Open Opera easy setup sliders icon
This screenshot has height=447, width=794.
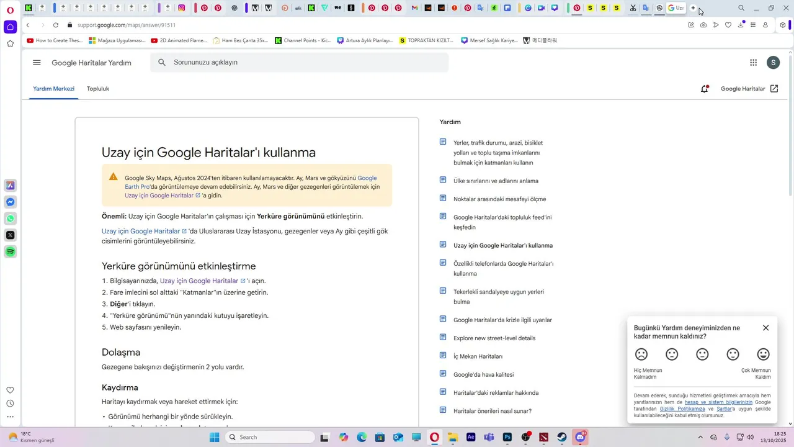tap(753, 25)
